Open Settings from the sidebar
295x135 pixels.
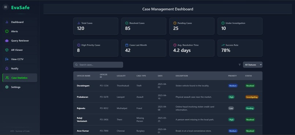(20, 87)
